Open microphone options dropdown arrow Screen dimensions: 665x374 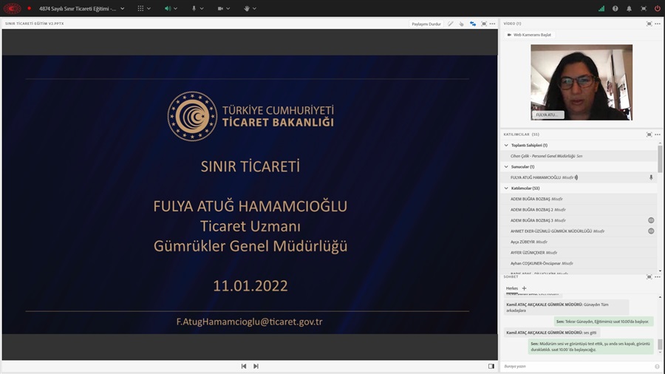pos(202,8)
